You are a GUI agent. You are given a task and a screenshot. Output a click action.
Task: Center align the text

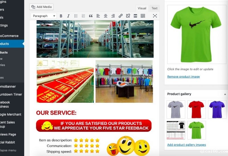coord(106,16)
